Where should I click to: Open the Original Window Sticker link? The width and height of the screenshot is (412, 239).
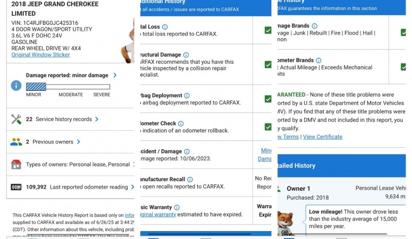tap(40, 55)
